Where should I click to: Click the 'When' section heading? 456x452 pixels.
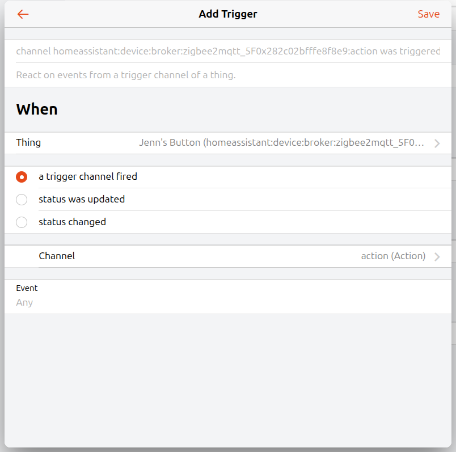(x=37, y=109)
